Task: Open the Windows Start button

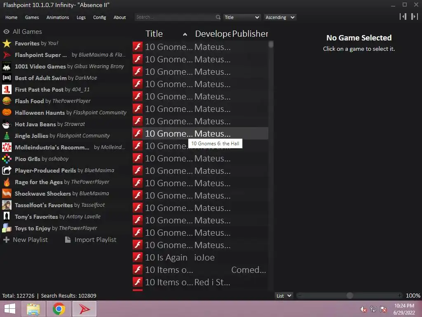Action: point(10,309)
